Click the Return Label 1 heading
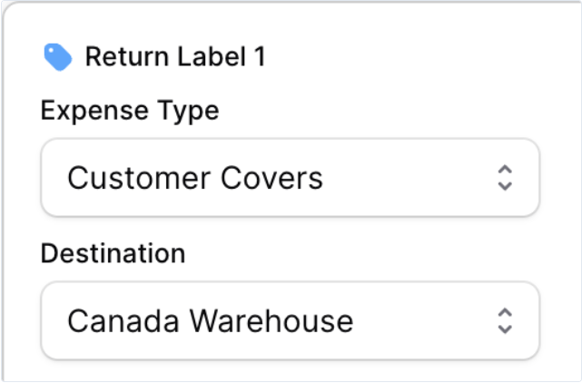 tap(175, 57)
